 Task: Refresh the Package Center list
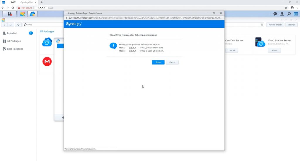point(18,24)
